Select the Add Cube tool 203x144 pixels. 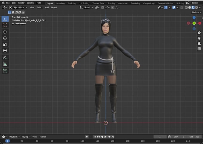(5, 71)
